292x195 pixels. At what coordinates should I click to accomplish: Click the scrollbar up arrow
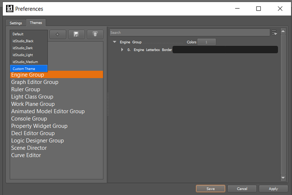click(x=283, y=31)
